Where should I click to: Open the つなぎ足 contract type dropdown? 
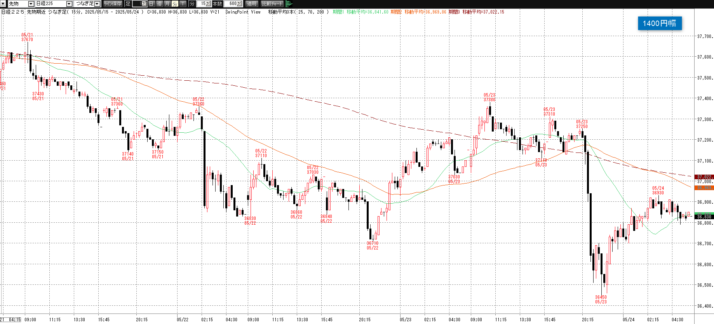pos(97,4)
